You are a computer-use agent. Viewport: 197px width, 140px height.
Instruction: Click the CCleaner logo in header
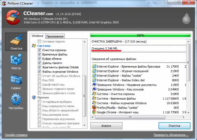(13, 17)
